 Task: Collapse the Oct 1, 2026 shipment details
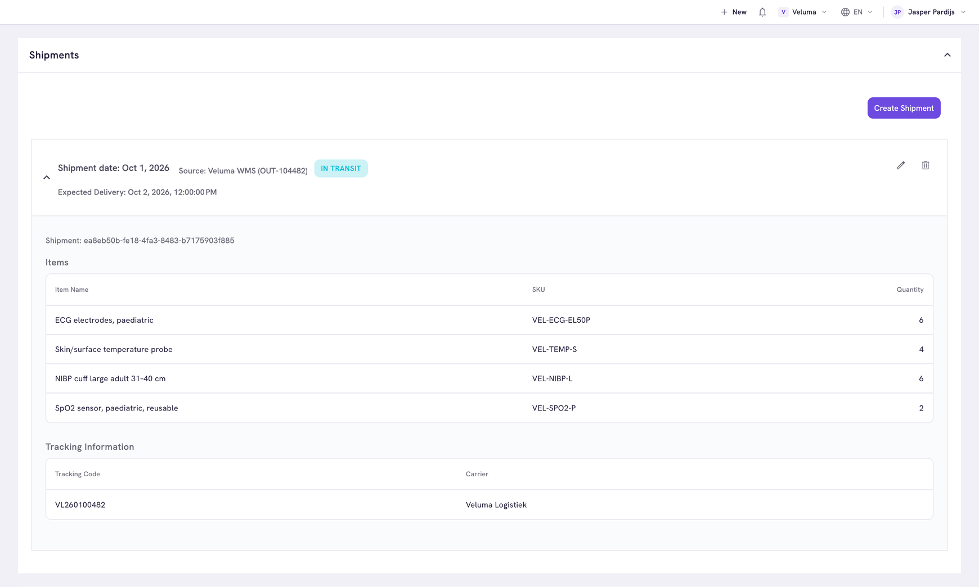[x=47, y=178]
